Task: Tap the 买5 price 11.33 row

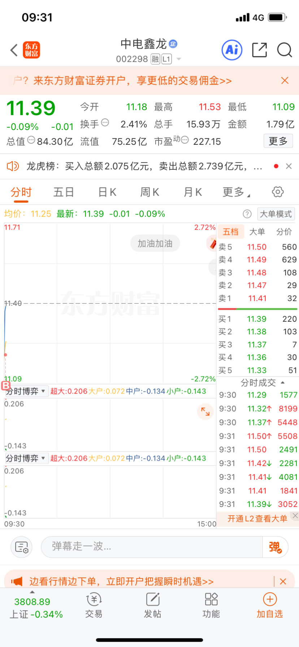Action: [257, 370]
